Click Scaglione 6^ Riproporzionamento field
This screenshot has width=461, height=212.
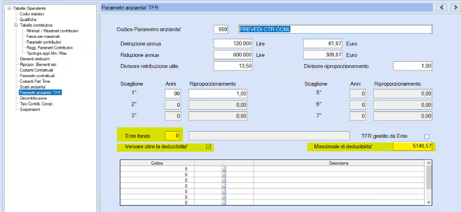[403, 105]
